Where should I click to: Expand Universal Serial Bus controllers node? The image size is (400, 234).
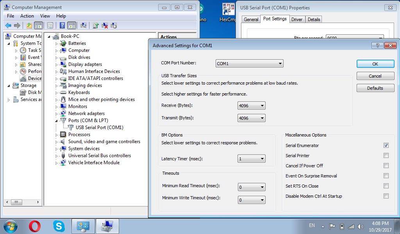click(56, 156)
